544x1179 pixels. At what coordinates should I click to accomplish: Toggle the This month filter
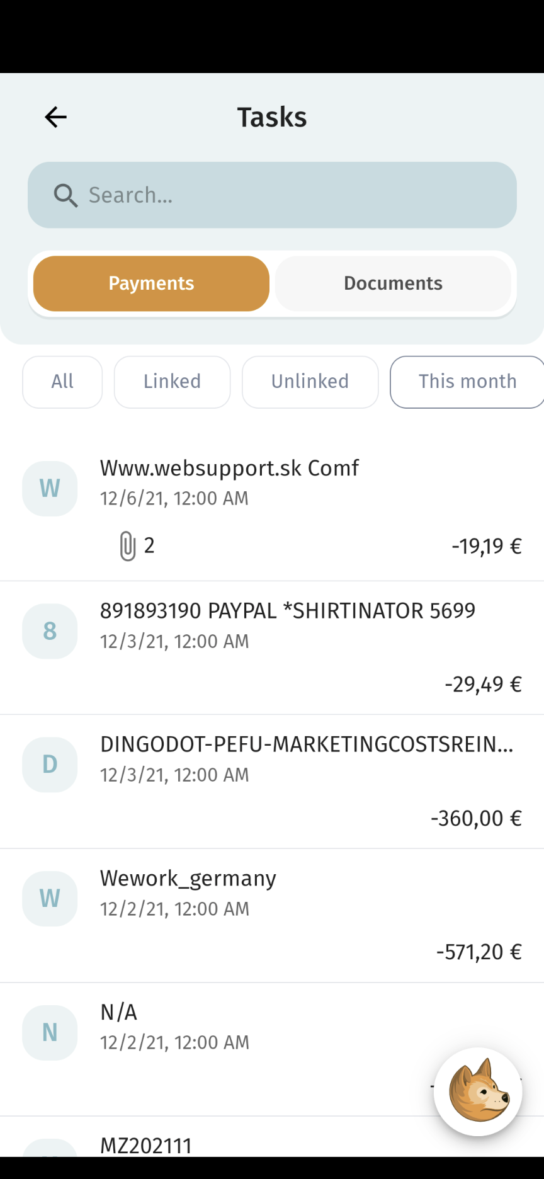467,382
